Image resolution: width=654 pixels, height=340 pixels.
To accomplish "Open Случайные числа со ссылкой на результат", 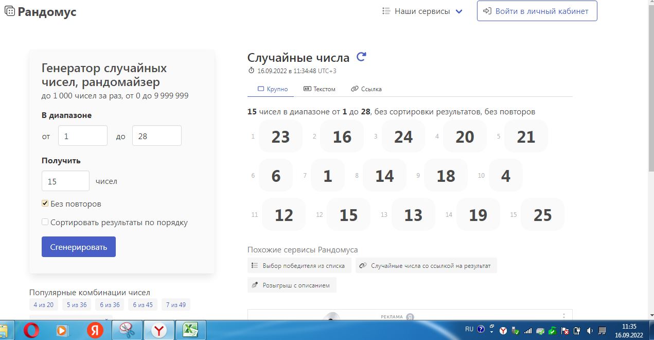I will coord(426,266).
